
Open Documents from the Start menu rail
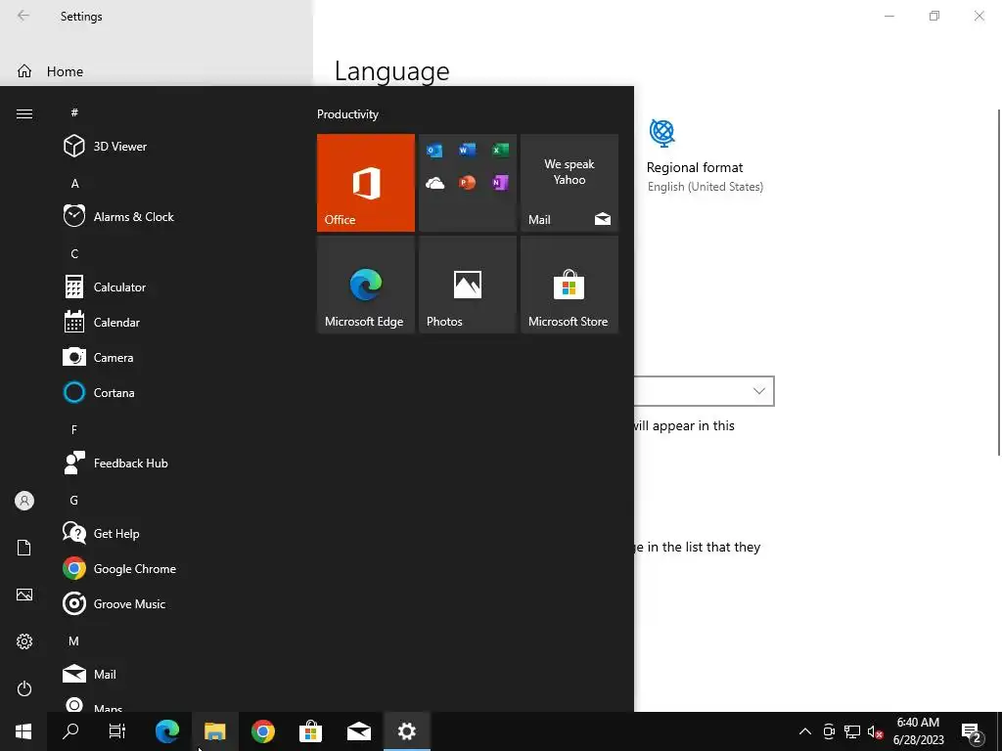[x=24, y=548]
